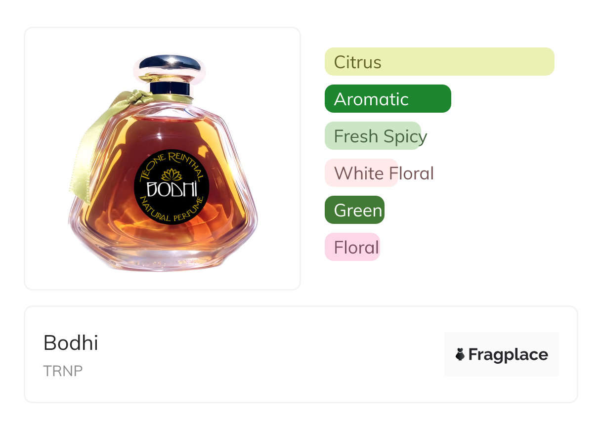Screen dimensions: 602x427
Task: Open the TRNP brand link
Action: point(63,371)
